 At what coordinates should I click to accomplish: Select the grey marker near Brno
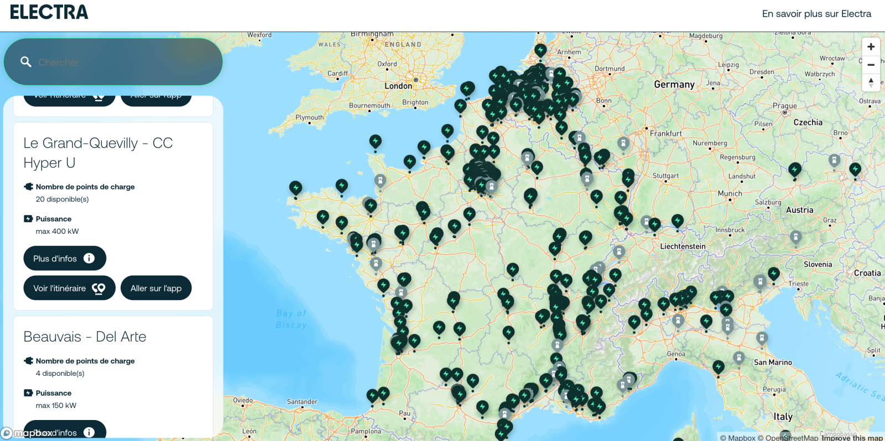click(x=834, y=161)
